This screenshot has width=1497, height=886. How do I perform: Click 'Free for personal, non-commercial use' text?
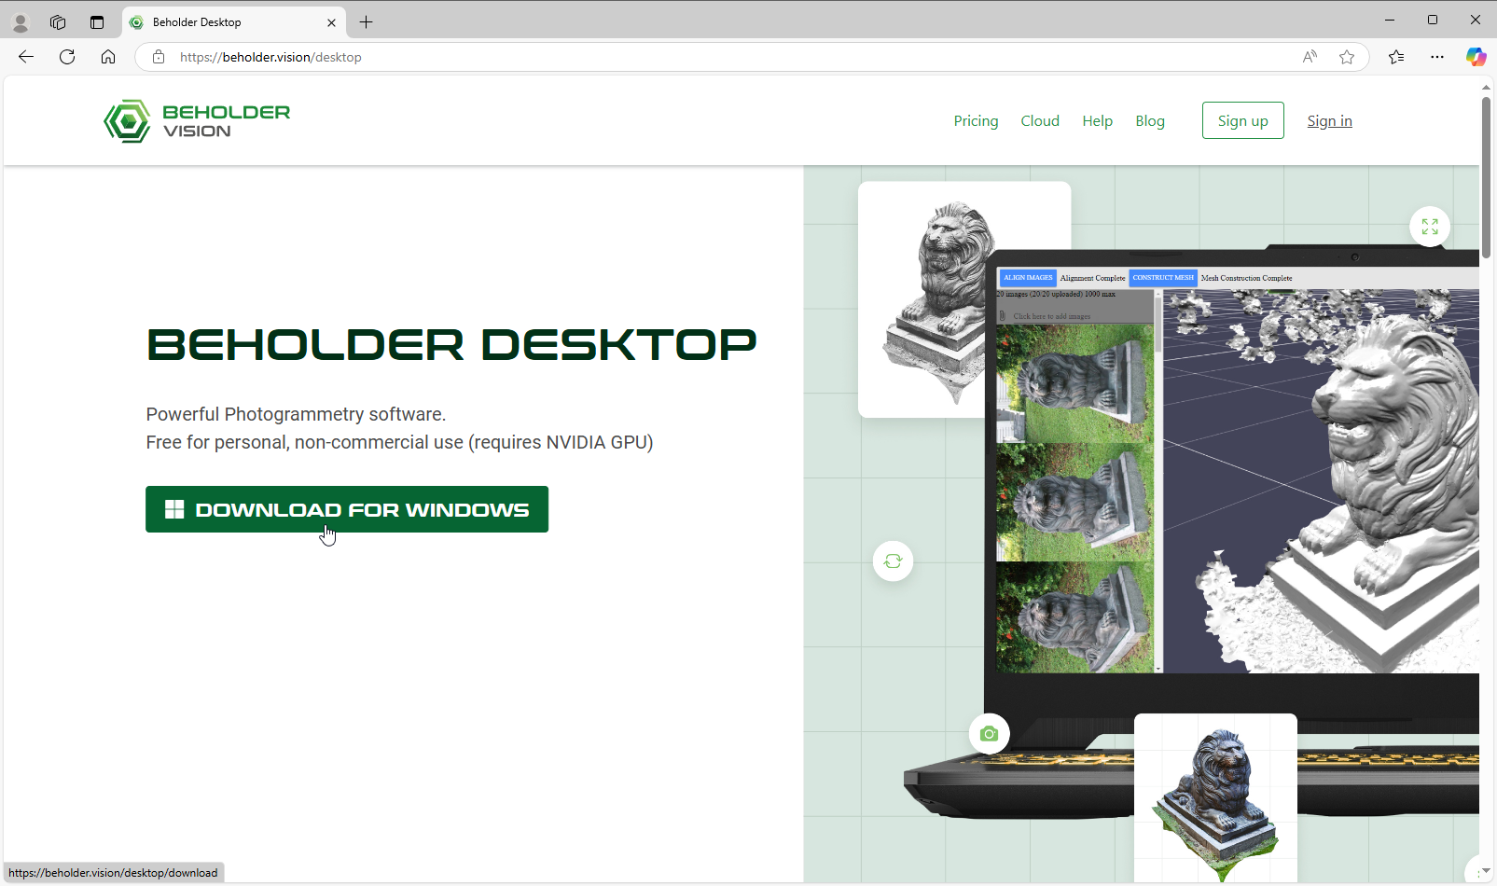pos(304,442)
